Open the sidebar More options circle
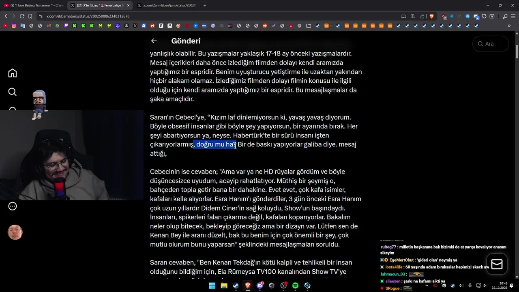The height and width of the screenshot is (292, 519). (x=13, y=206)
